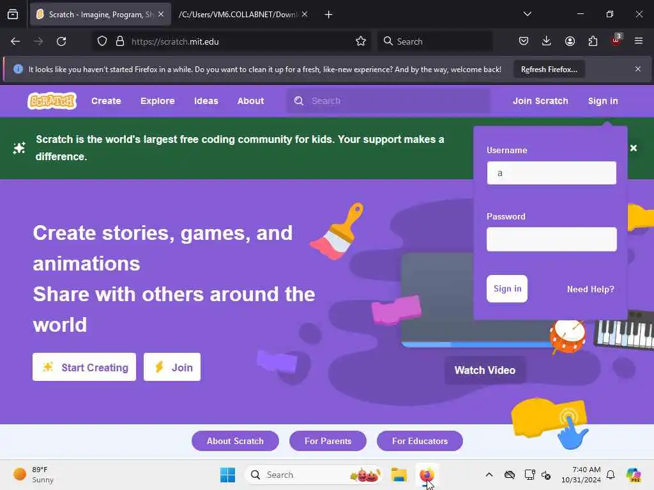Click the sparkle icon in donation banner
Viewport: 654px width, 490px height.
coord(19,148)
